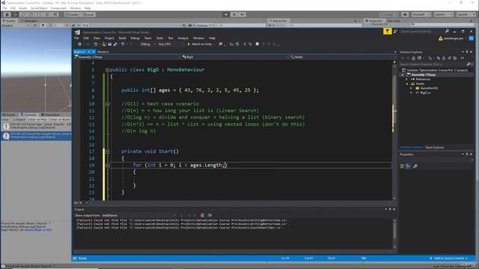Click Unity Play button

(x=226, y=14)
